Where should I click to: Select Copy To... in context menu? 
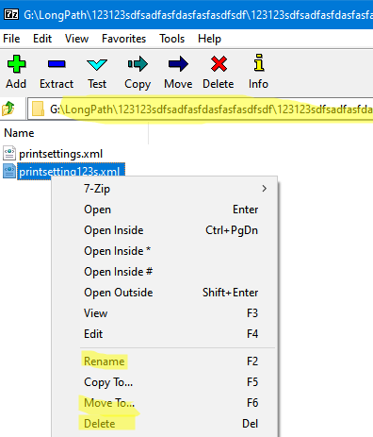tap(164, 382)
